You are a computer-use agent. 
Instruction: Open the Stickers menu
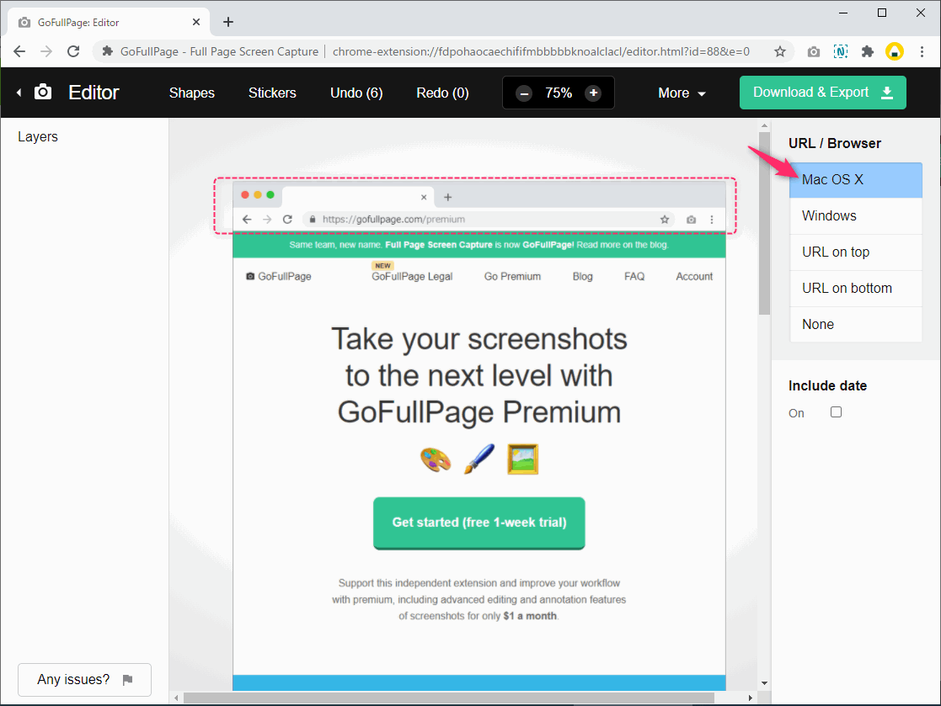coord(272,93)
